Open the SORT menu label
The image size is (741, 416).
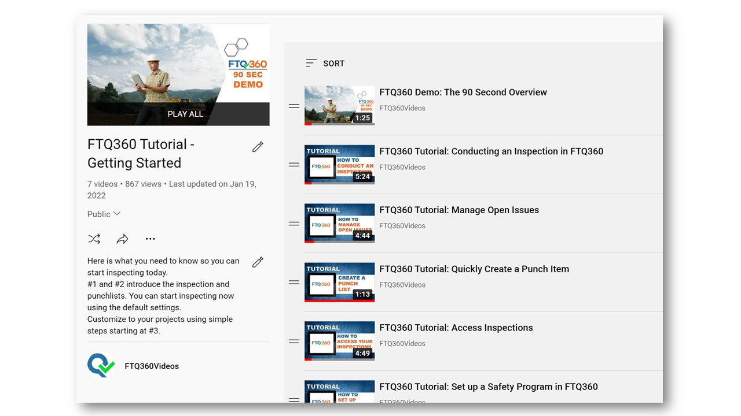[x=334, y=64]
